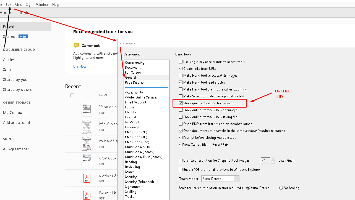Select Adobe Online Services category
355x200 pixels.
[x=141, y=97]
